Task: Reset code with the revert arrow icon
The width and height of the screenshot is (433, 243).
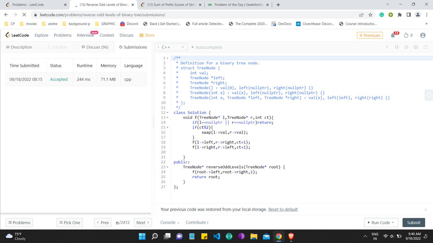Action: [406, 47]
